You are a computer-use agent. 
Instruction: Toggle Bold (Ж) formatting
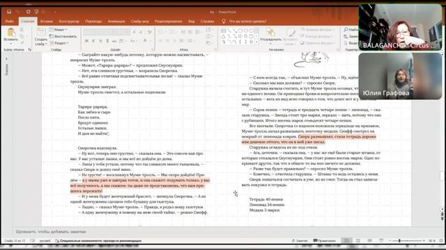point(86,41)
